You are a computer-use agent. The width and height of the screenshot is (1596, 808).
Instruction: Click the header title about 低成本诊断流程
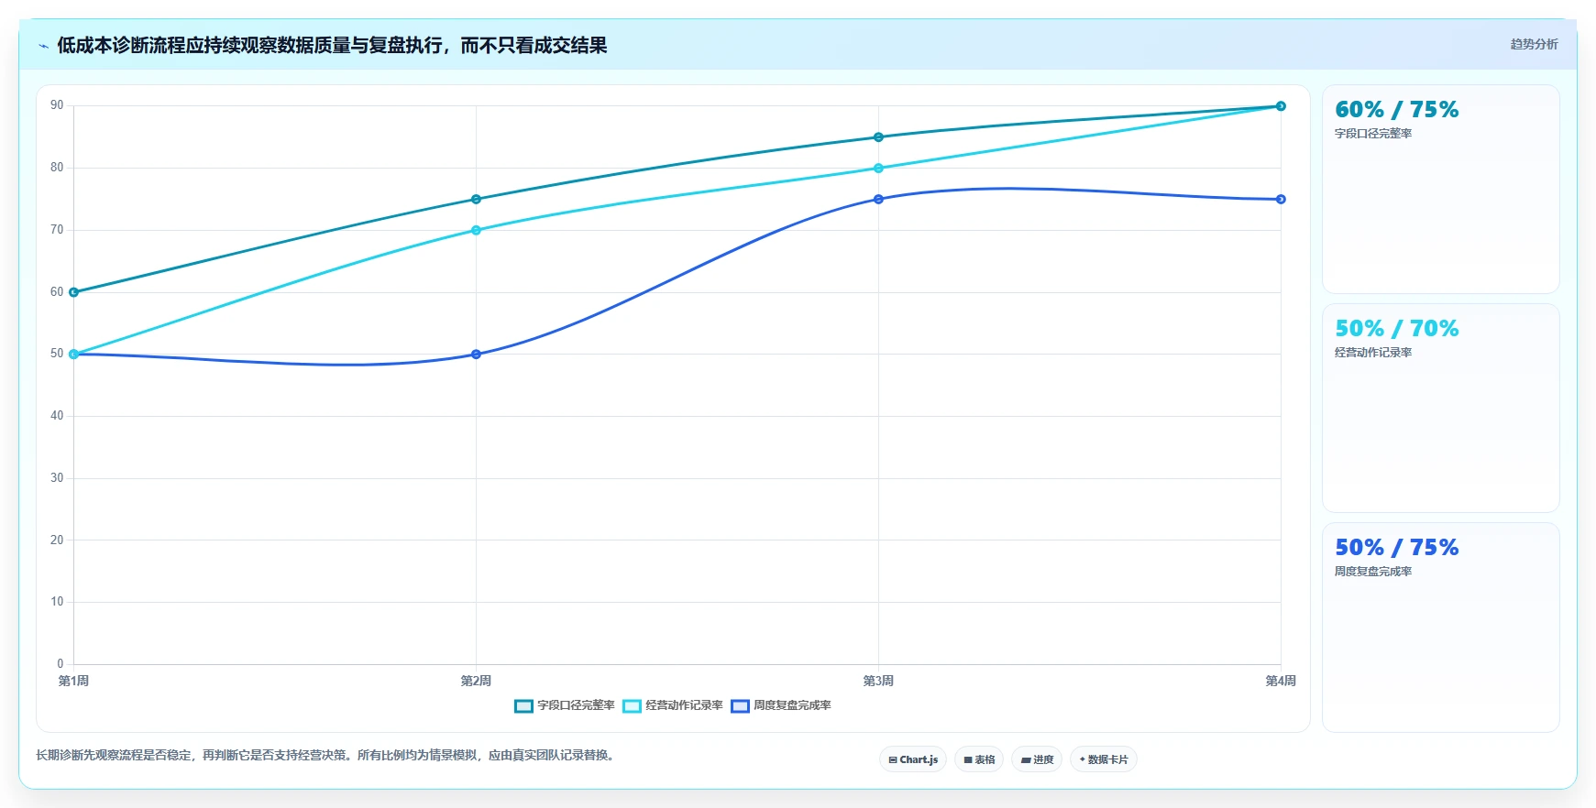332,46
